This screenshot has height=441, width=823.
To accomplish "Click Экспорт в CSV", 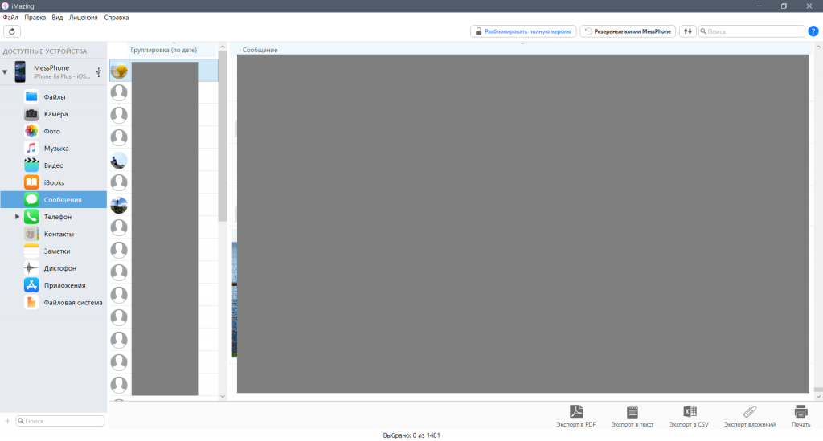I will (689, 416).
